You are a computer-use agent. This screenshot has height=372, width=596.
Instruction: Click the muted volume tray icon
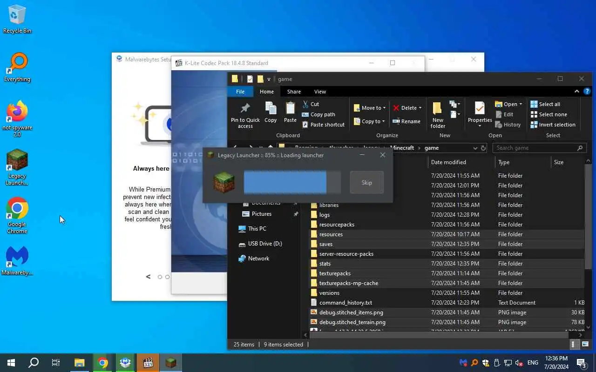point(519,363)
